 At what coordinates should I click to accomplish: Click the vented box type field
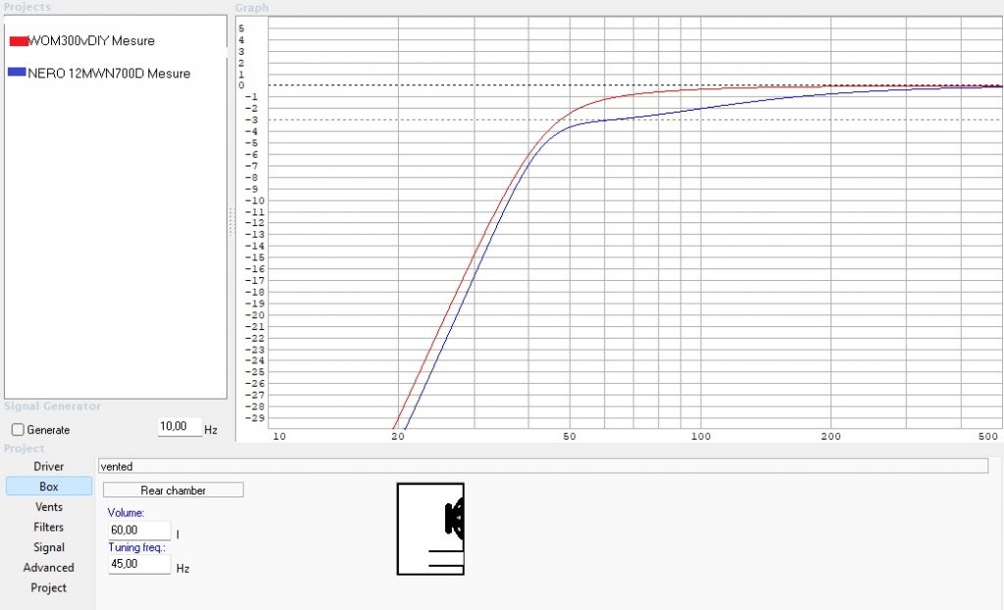(542, 467)
